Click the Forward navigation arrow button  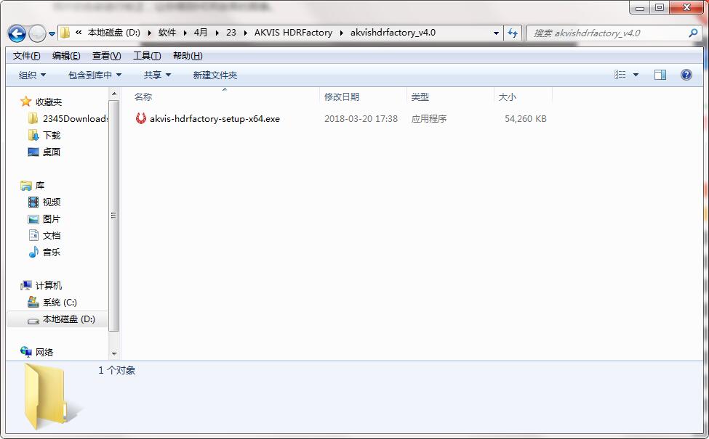tap(37, 33)
